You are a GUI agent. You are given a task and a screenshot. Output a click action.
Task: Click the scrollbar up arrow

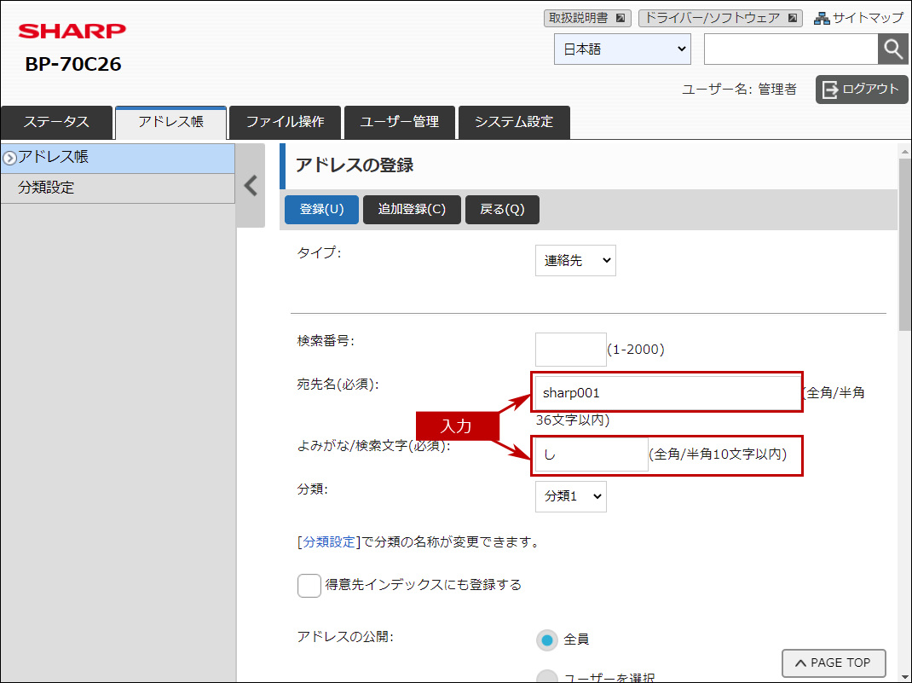coord(904,151)
